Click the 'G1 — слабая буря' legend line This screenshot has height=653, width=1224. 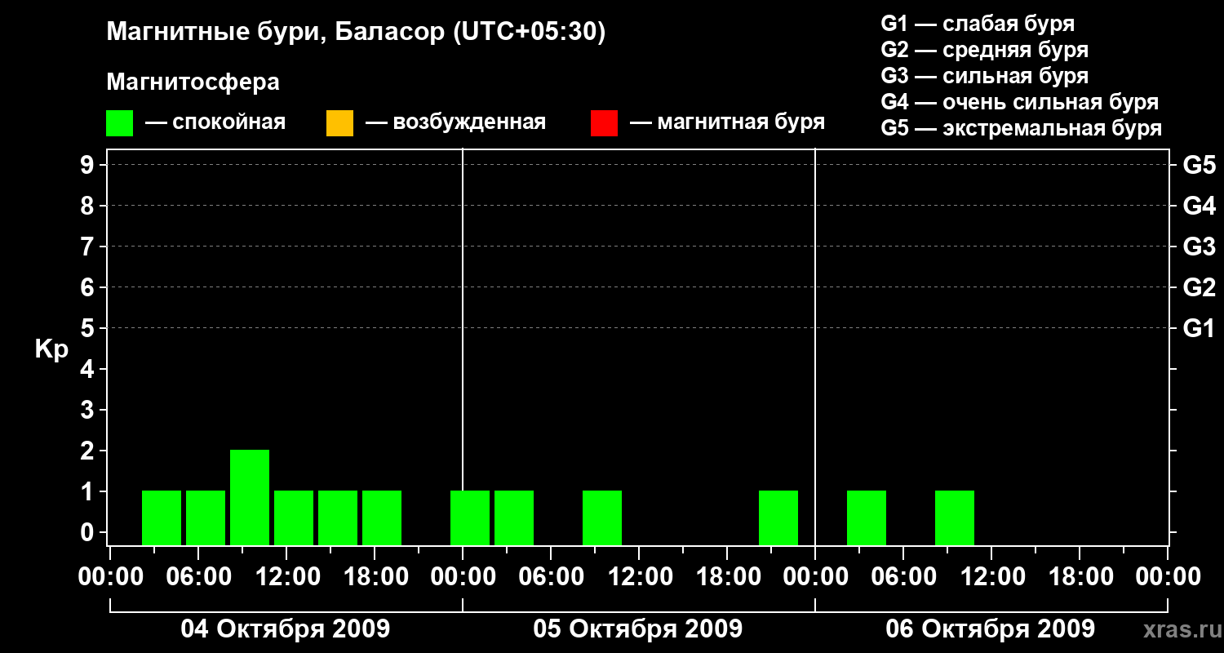(x=978, y=24)
